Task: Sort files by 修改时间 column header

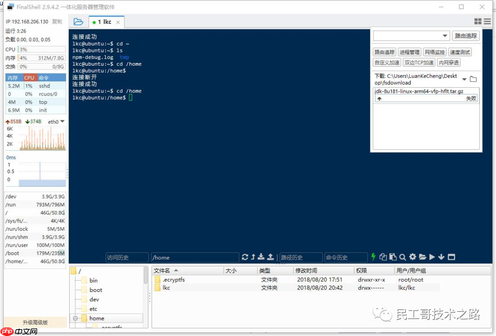Action: click(323, 271)
